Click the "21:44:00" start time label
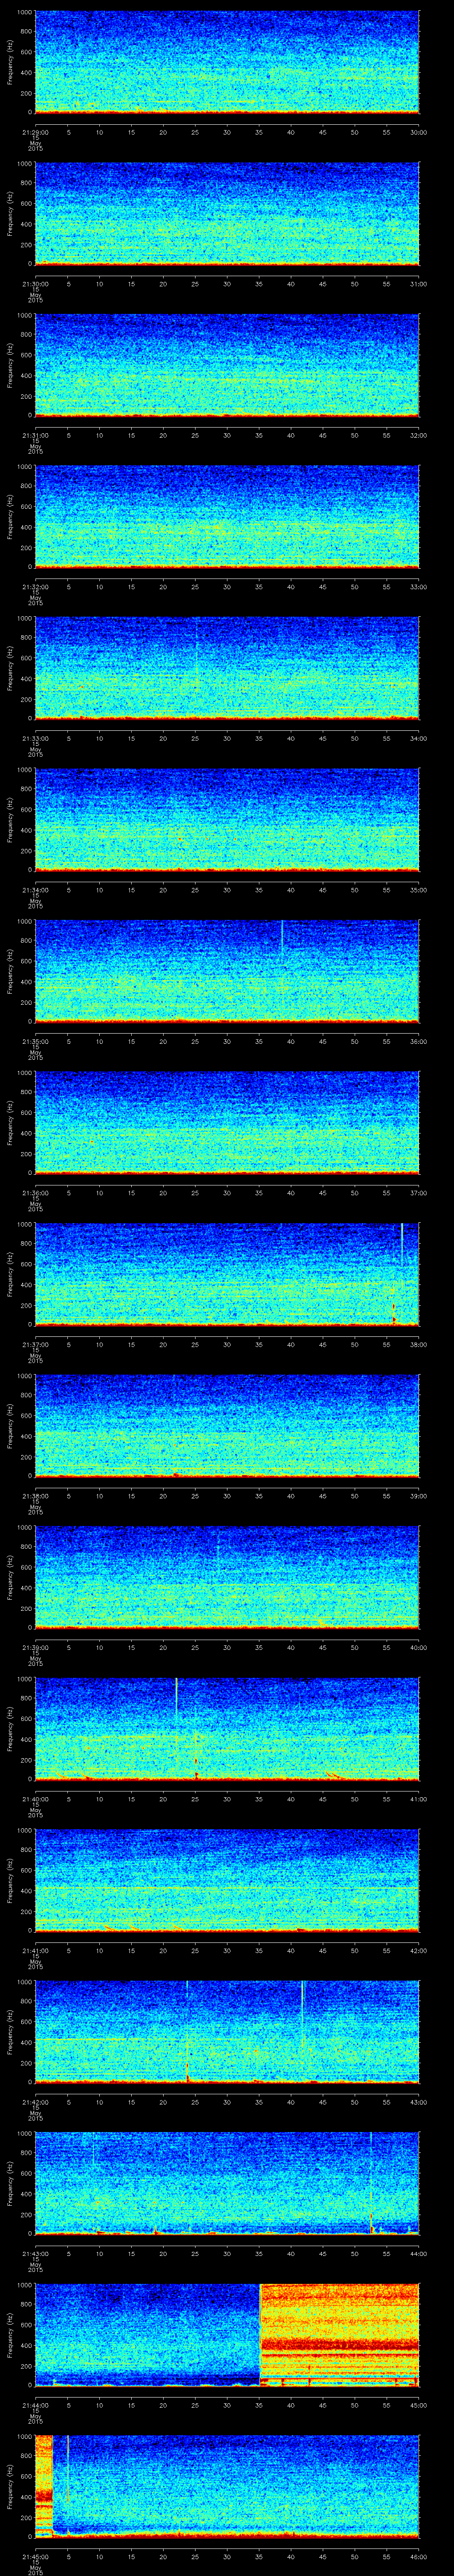 (35, 2405)
